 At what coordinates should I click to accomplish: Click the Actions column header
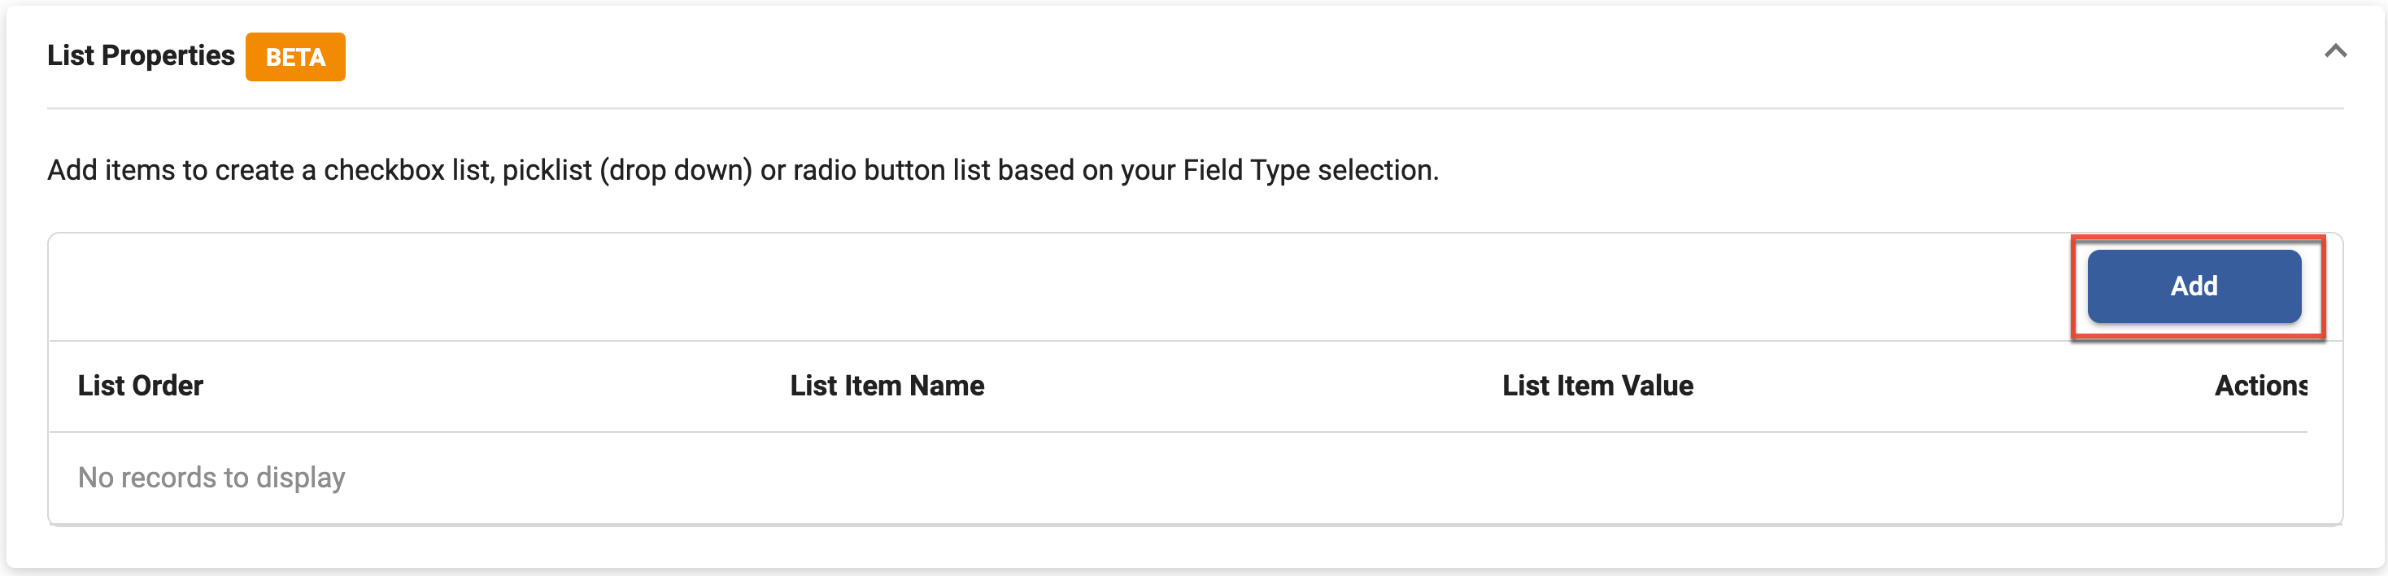click(2262, 386)
